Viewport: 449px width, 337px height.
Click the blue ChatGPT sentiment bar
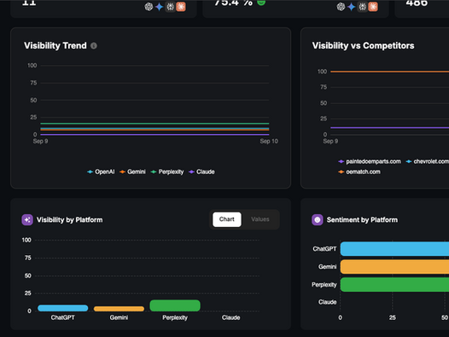pos(394,249)
